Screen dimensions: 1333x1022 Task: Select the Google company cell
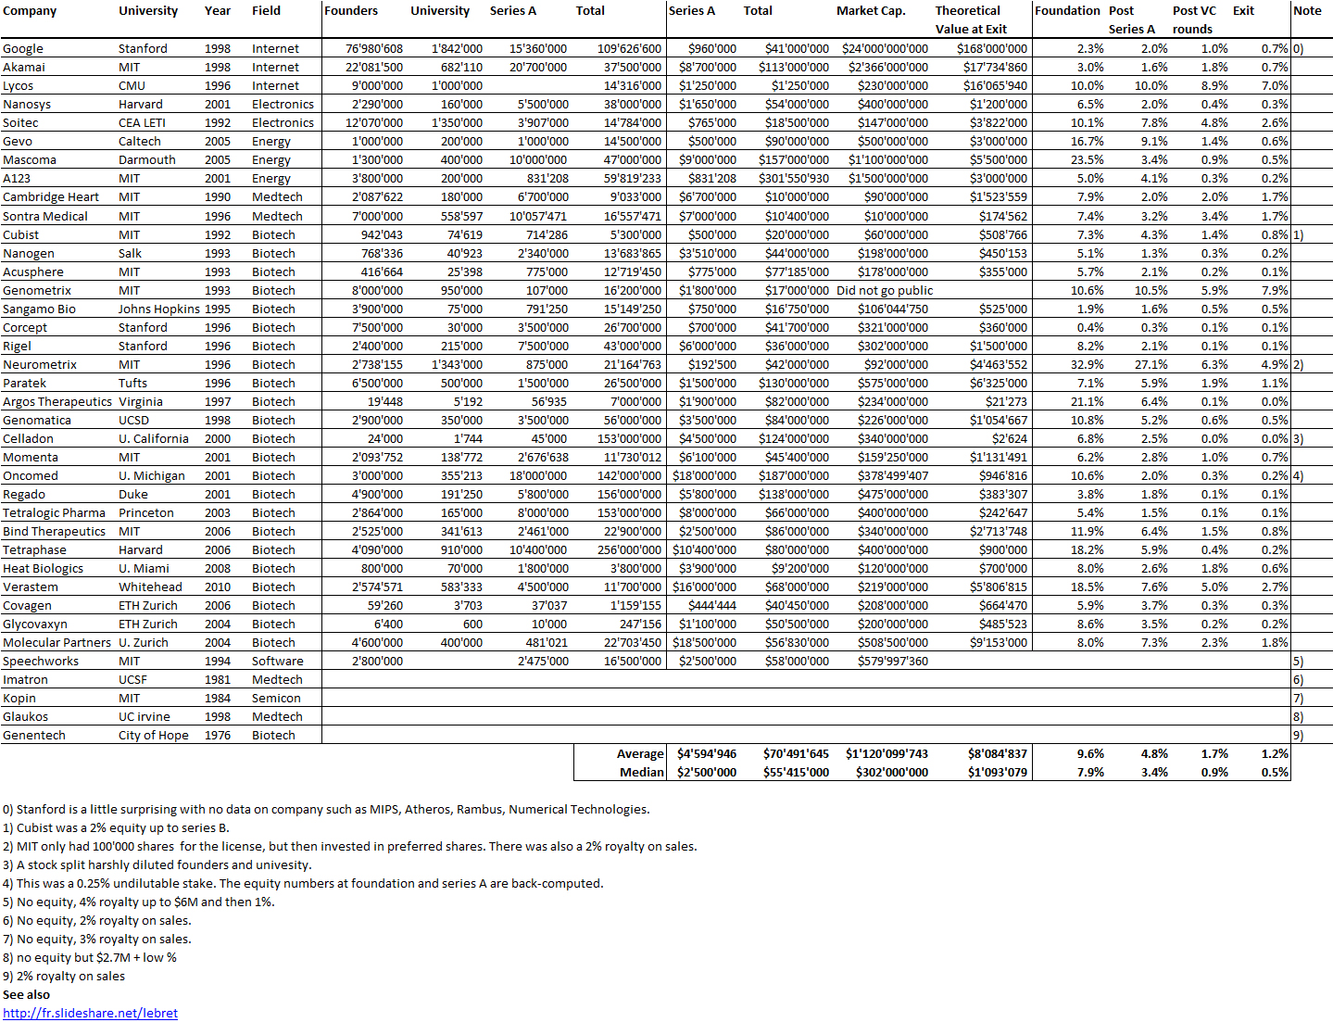23,48
